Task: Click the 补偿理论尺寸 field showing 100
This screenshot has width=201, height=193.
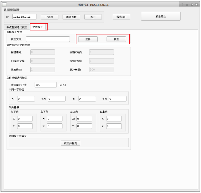Action: [x=46, y=85]
